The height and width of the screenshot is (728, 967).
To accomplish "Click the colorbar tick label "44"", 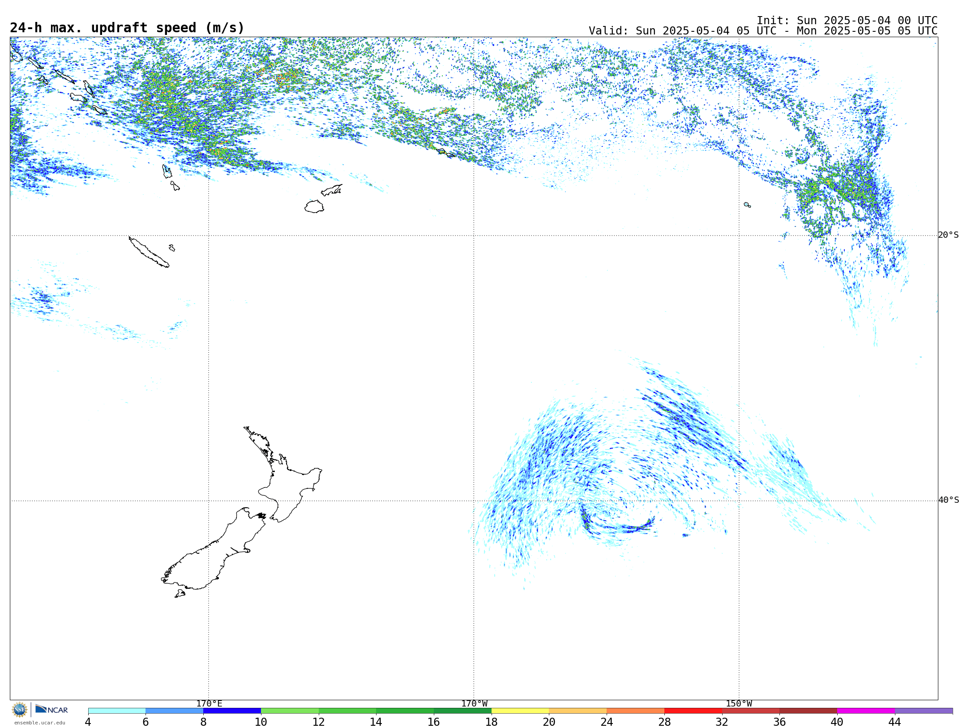I will (x=894, y=722).
